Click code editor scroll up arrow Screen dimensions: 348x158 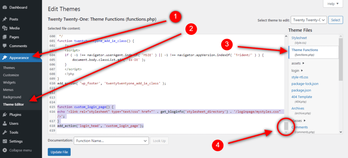point(286,36)
